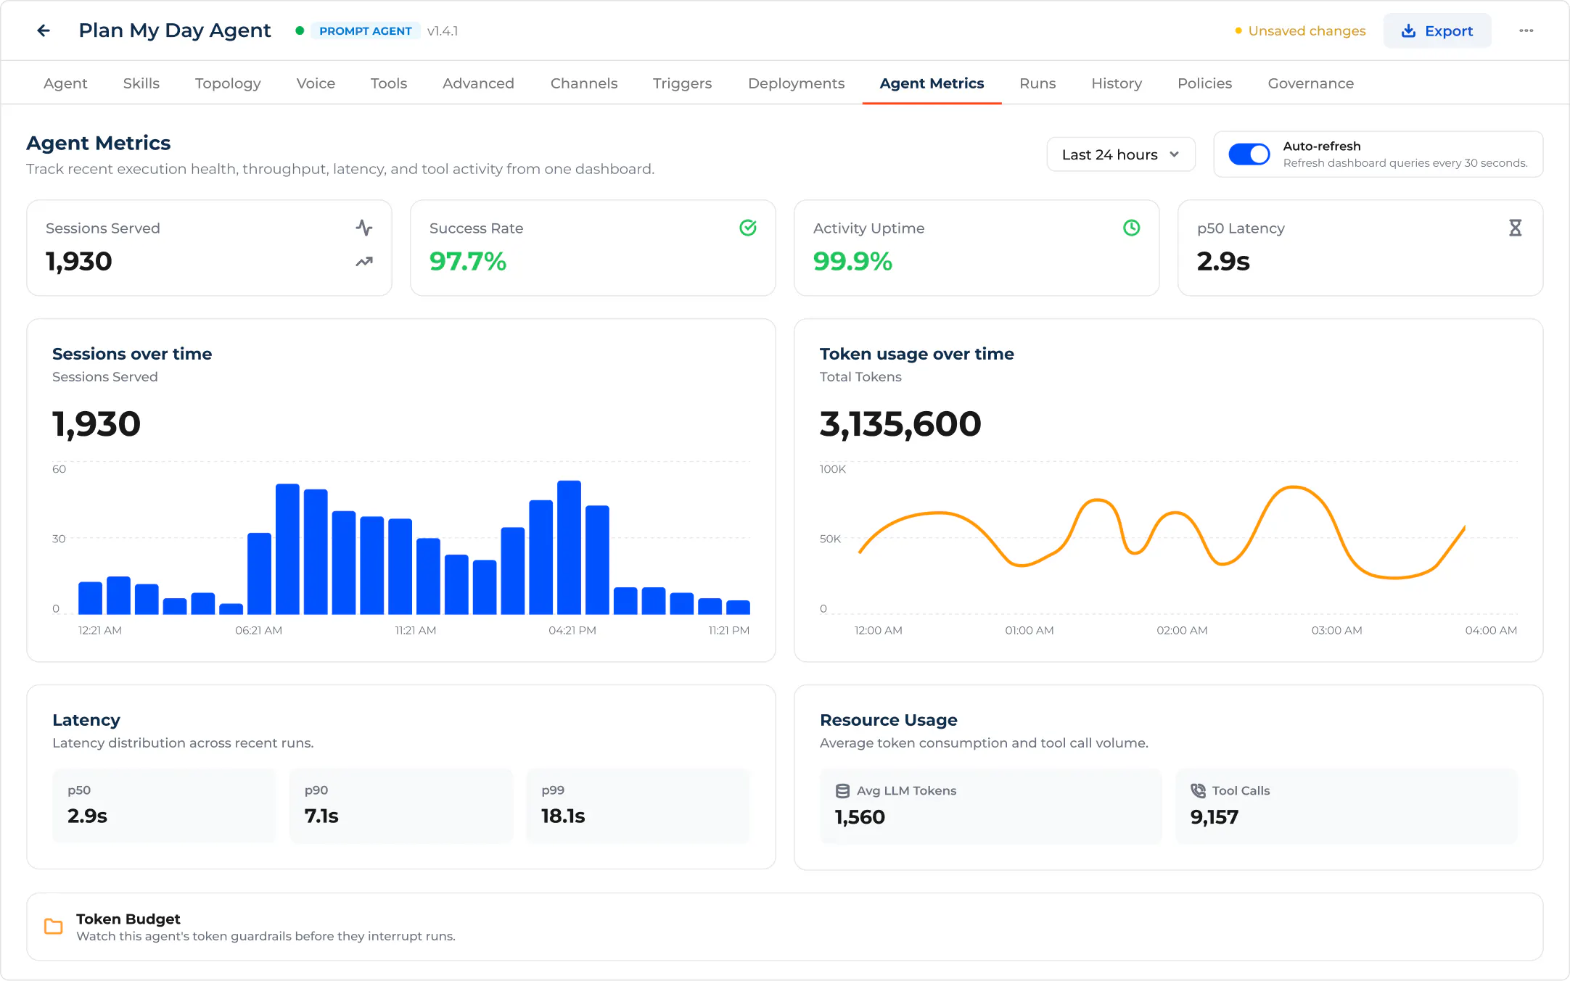Switch to the Agent tab
Image resolution: width=1570 pixels, height=981 pixels.
click(x=65, y=83)
